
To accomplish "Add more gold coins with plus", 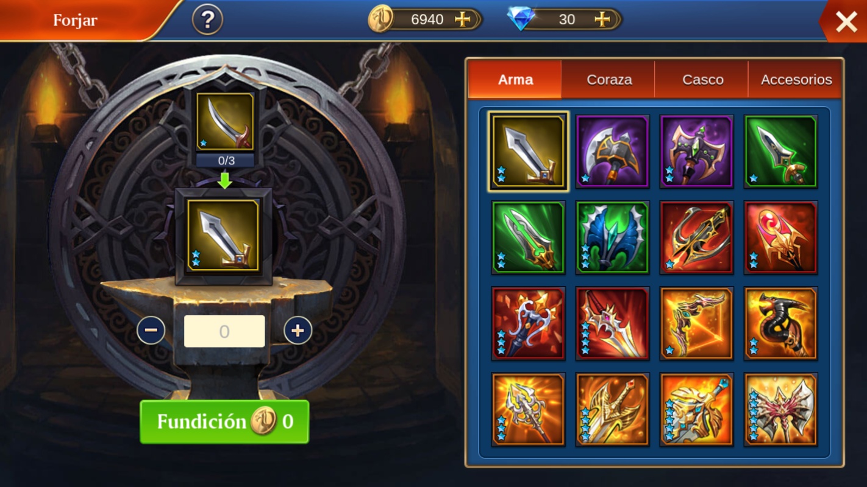I will [x=463, y=19].
